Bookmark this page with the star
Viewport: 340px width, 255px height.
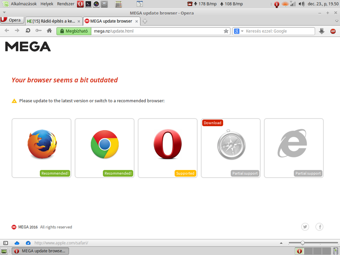pos(226,31)
